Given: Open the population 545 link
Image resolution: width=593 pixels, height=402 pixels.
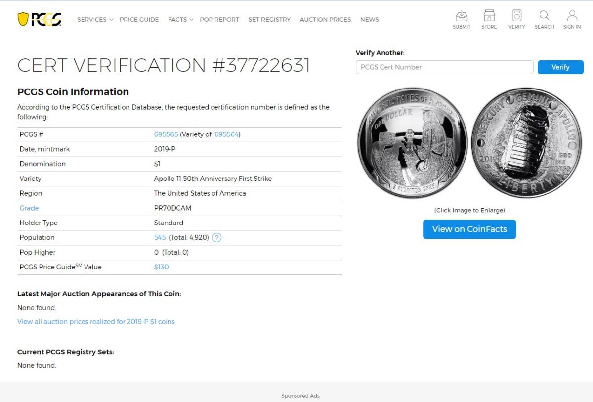Looking at the screenshot, I should (160, 238).
